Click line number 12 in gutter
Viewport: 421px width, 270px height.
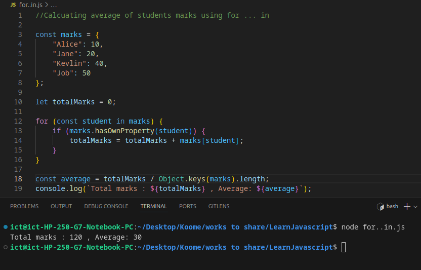point(18,121)
